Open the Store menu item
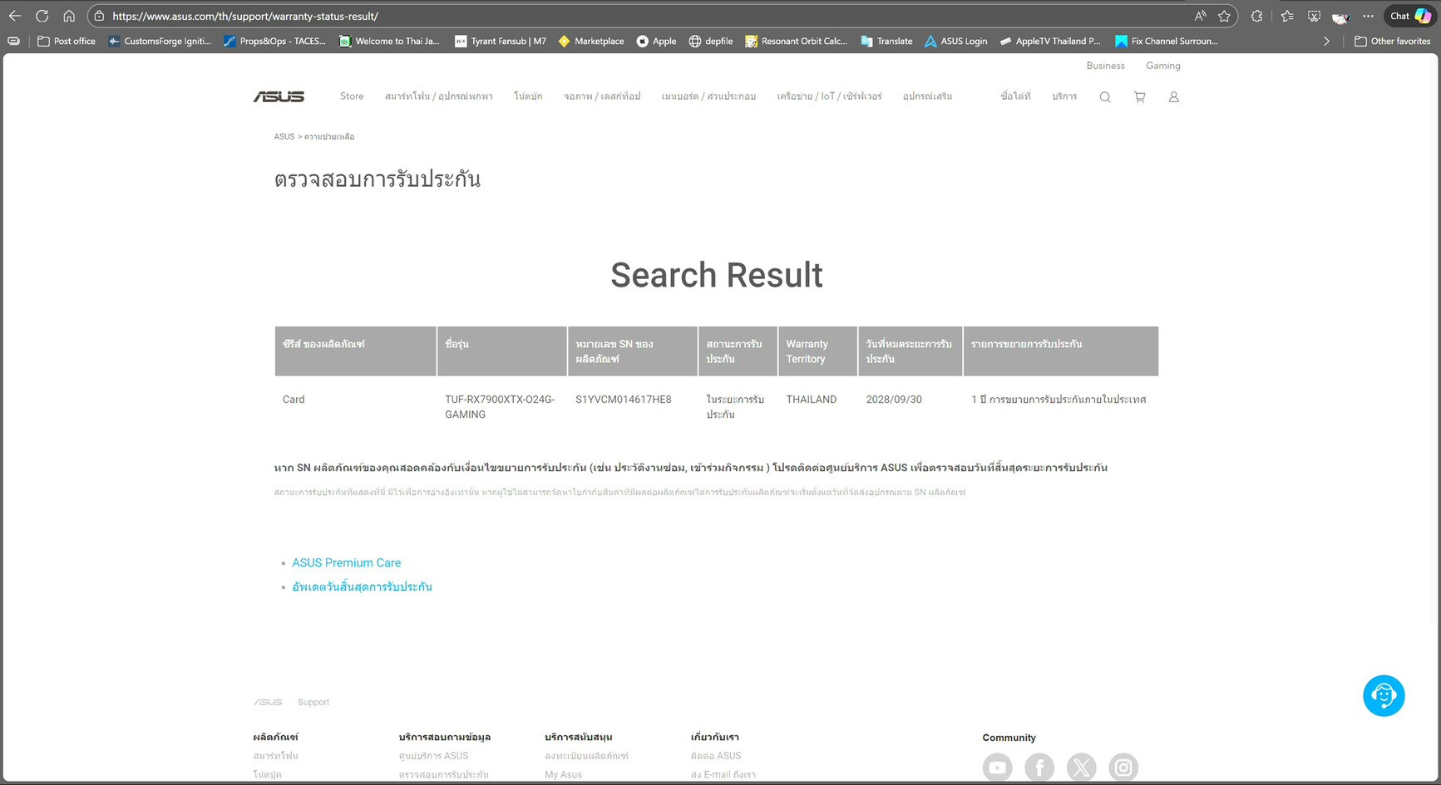Screen dimensions: 1441x785 pyautogui.click(x=352, y=96)
